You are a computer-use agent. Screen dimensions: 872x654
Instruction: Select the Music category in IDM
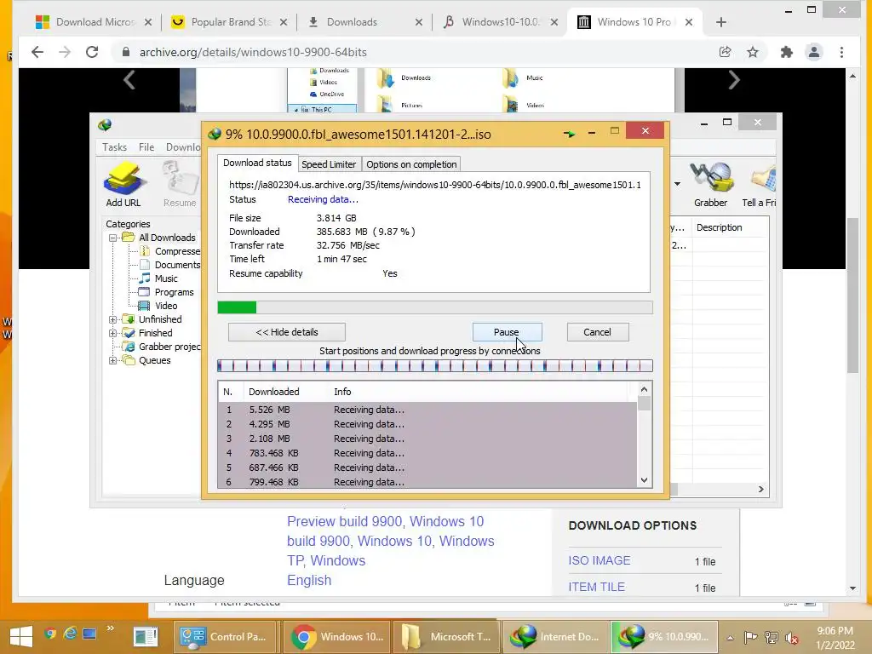click(x=166, y=278)
